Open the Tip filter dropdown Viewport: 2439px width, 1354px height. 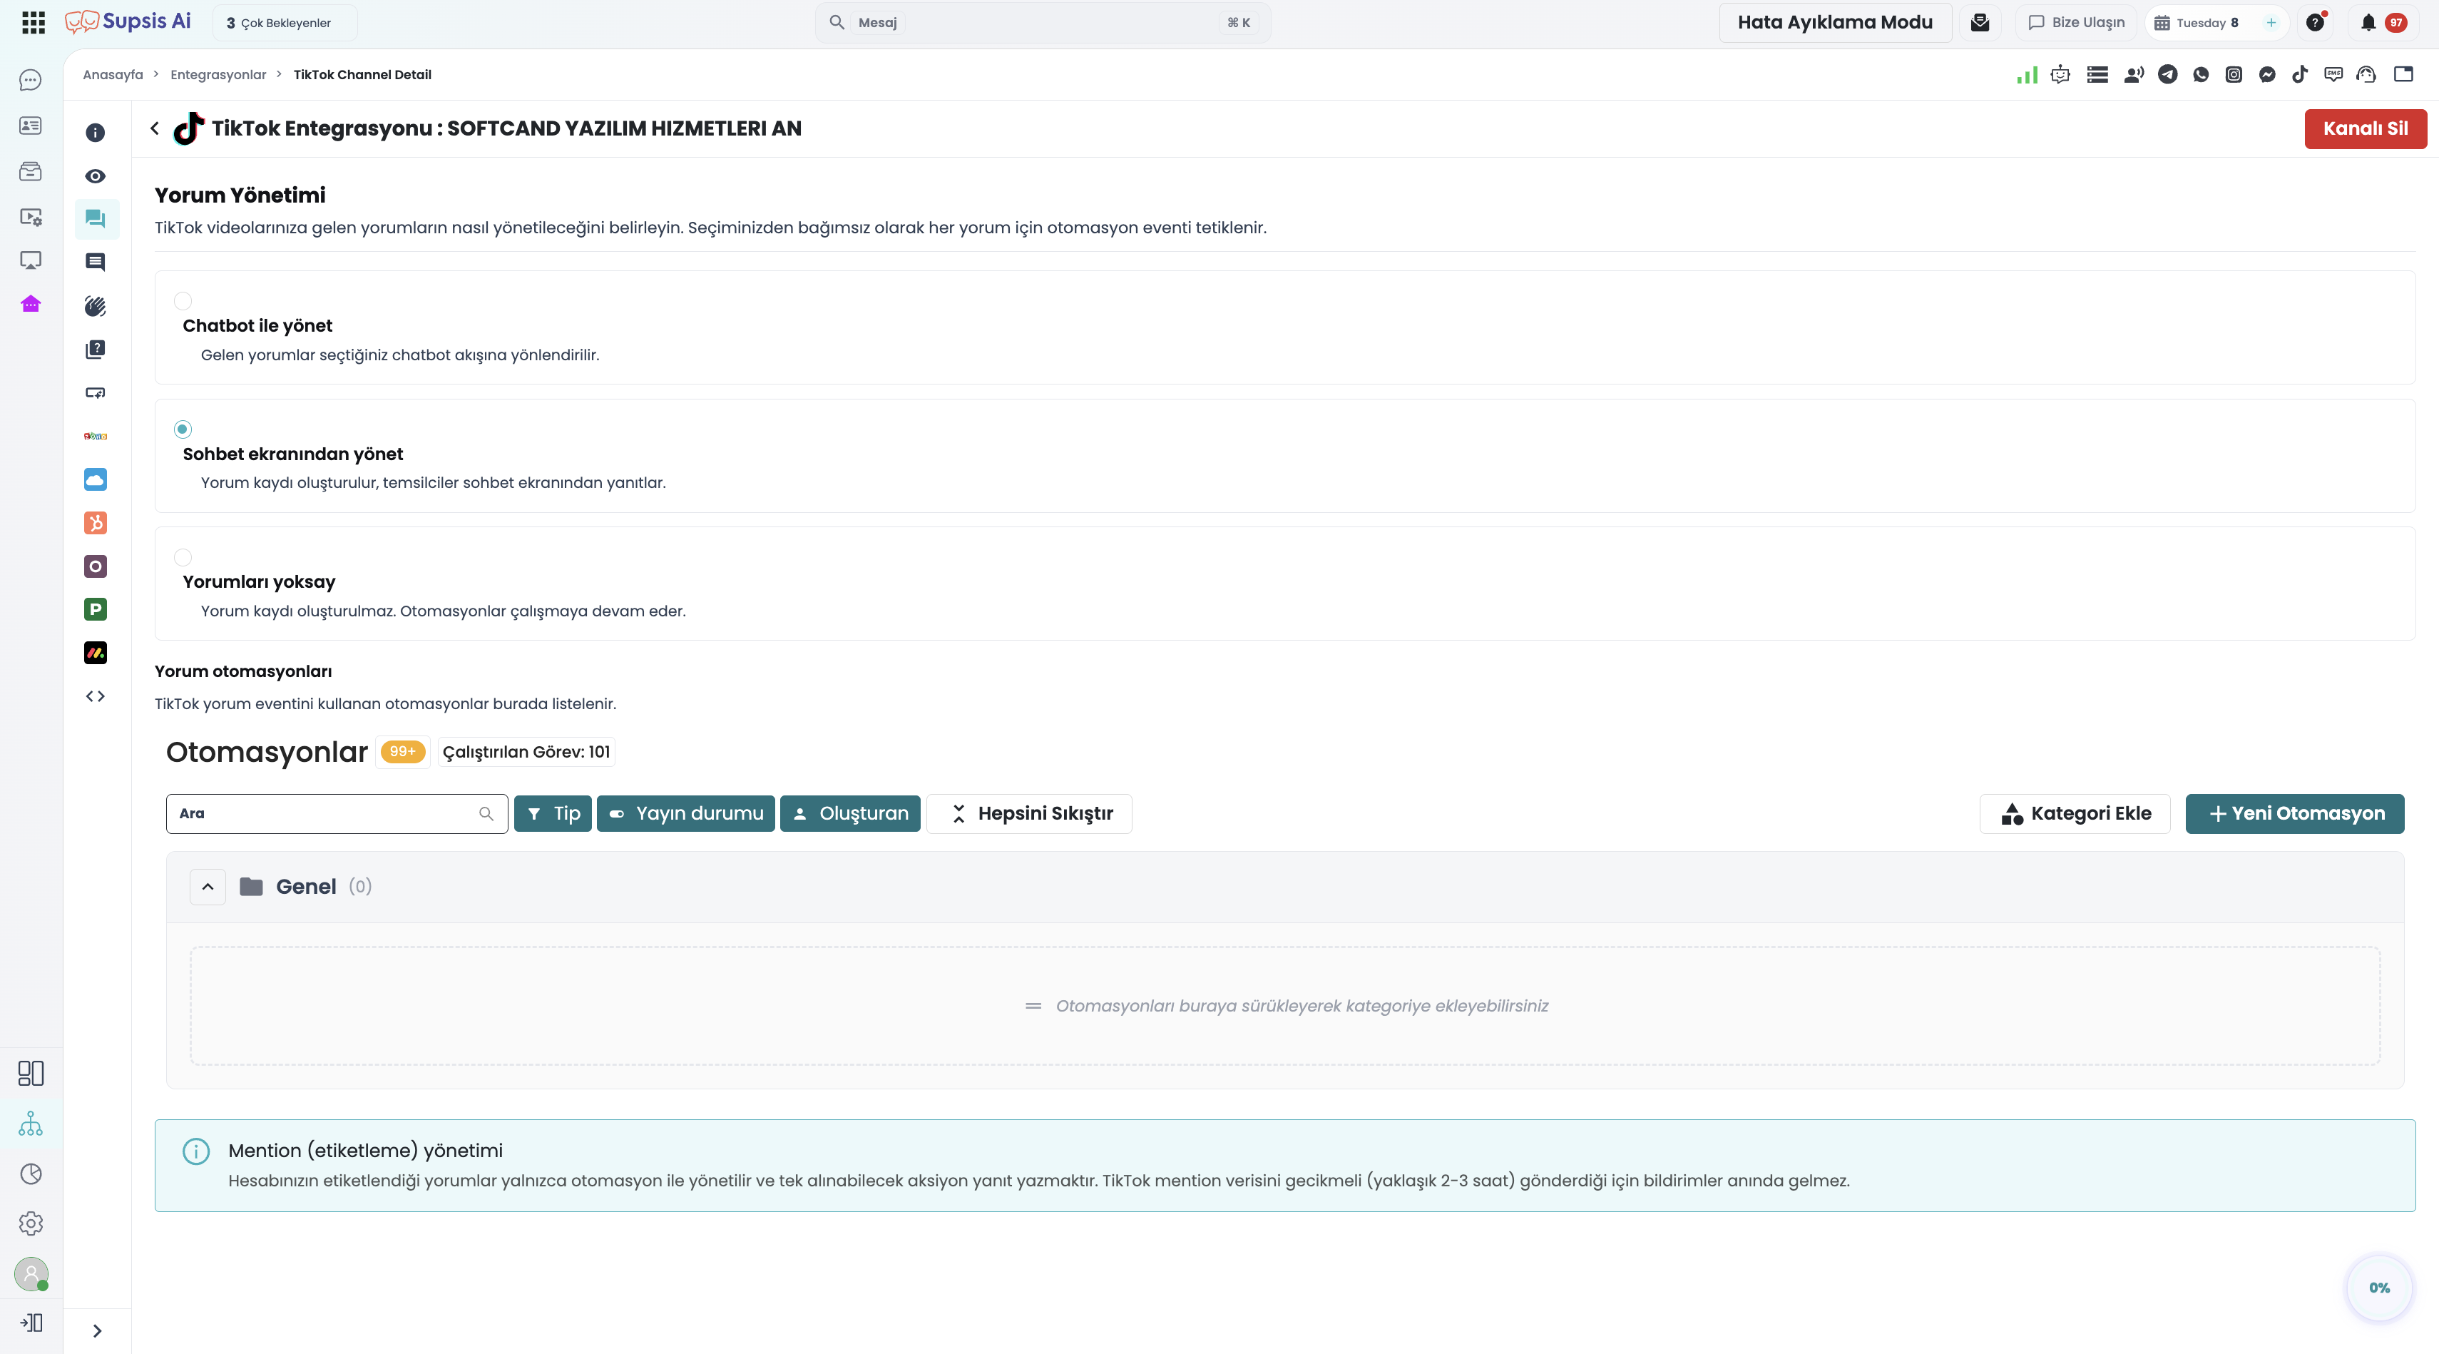point(553,813)
